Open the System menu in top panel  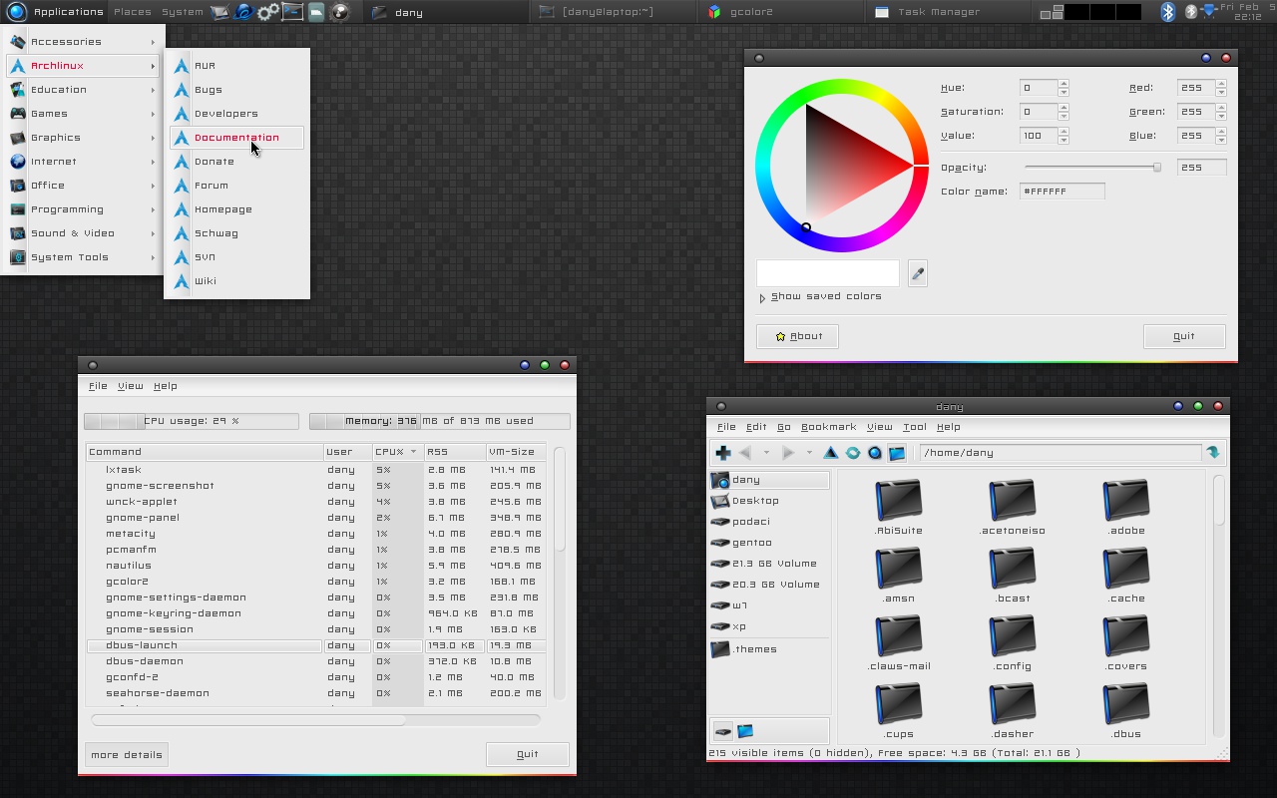[183, 12]
